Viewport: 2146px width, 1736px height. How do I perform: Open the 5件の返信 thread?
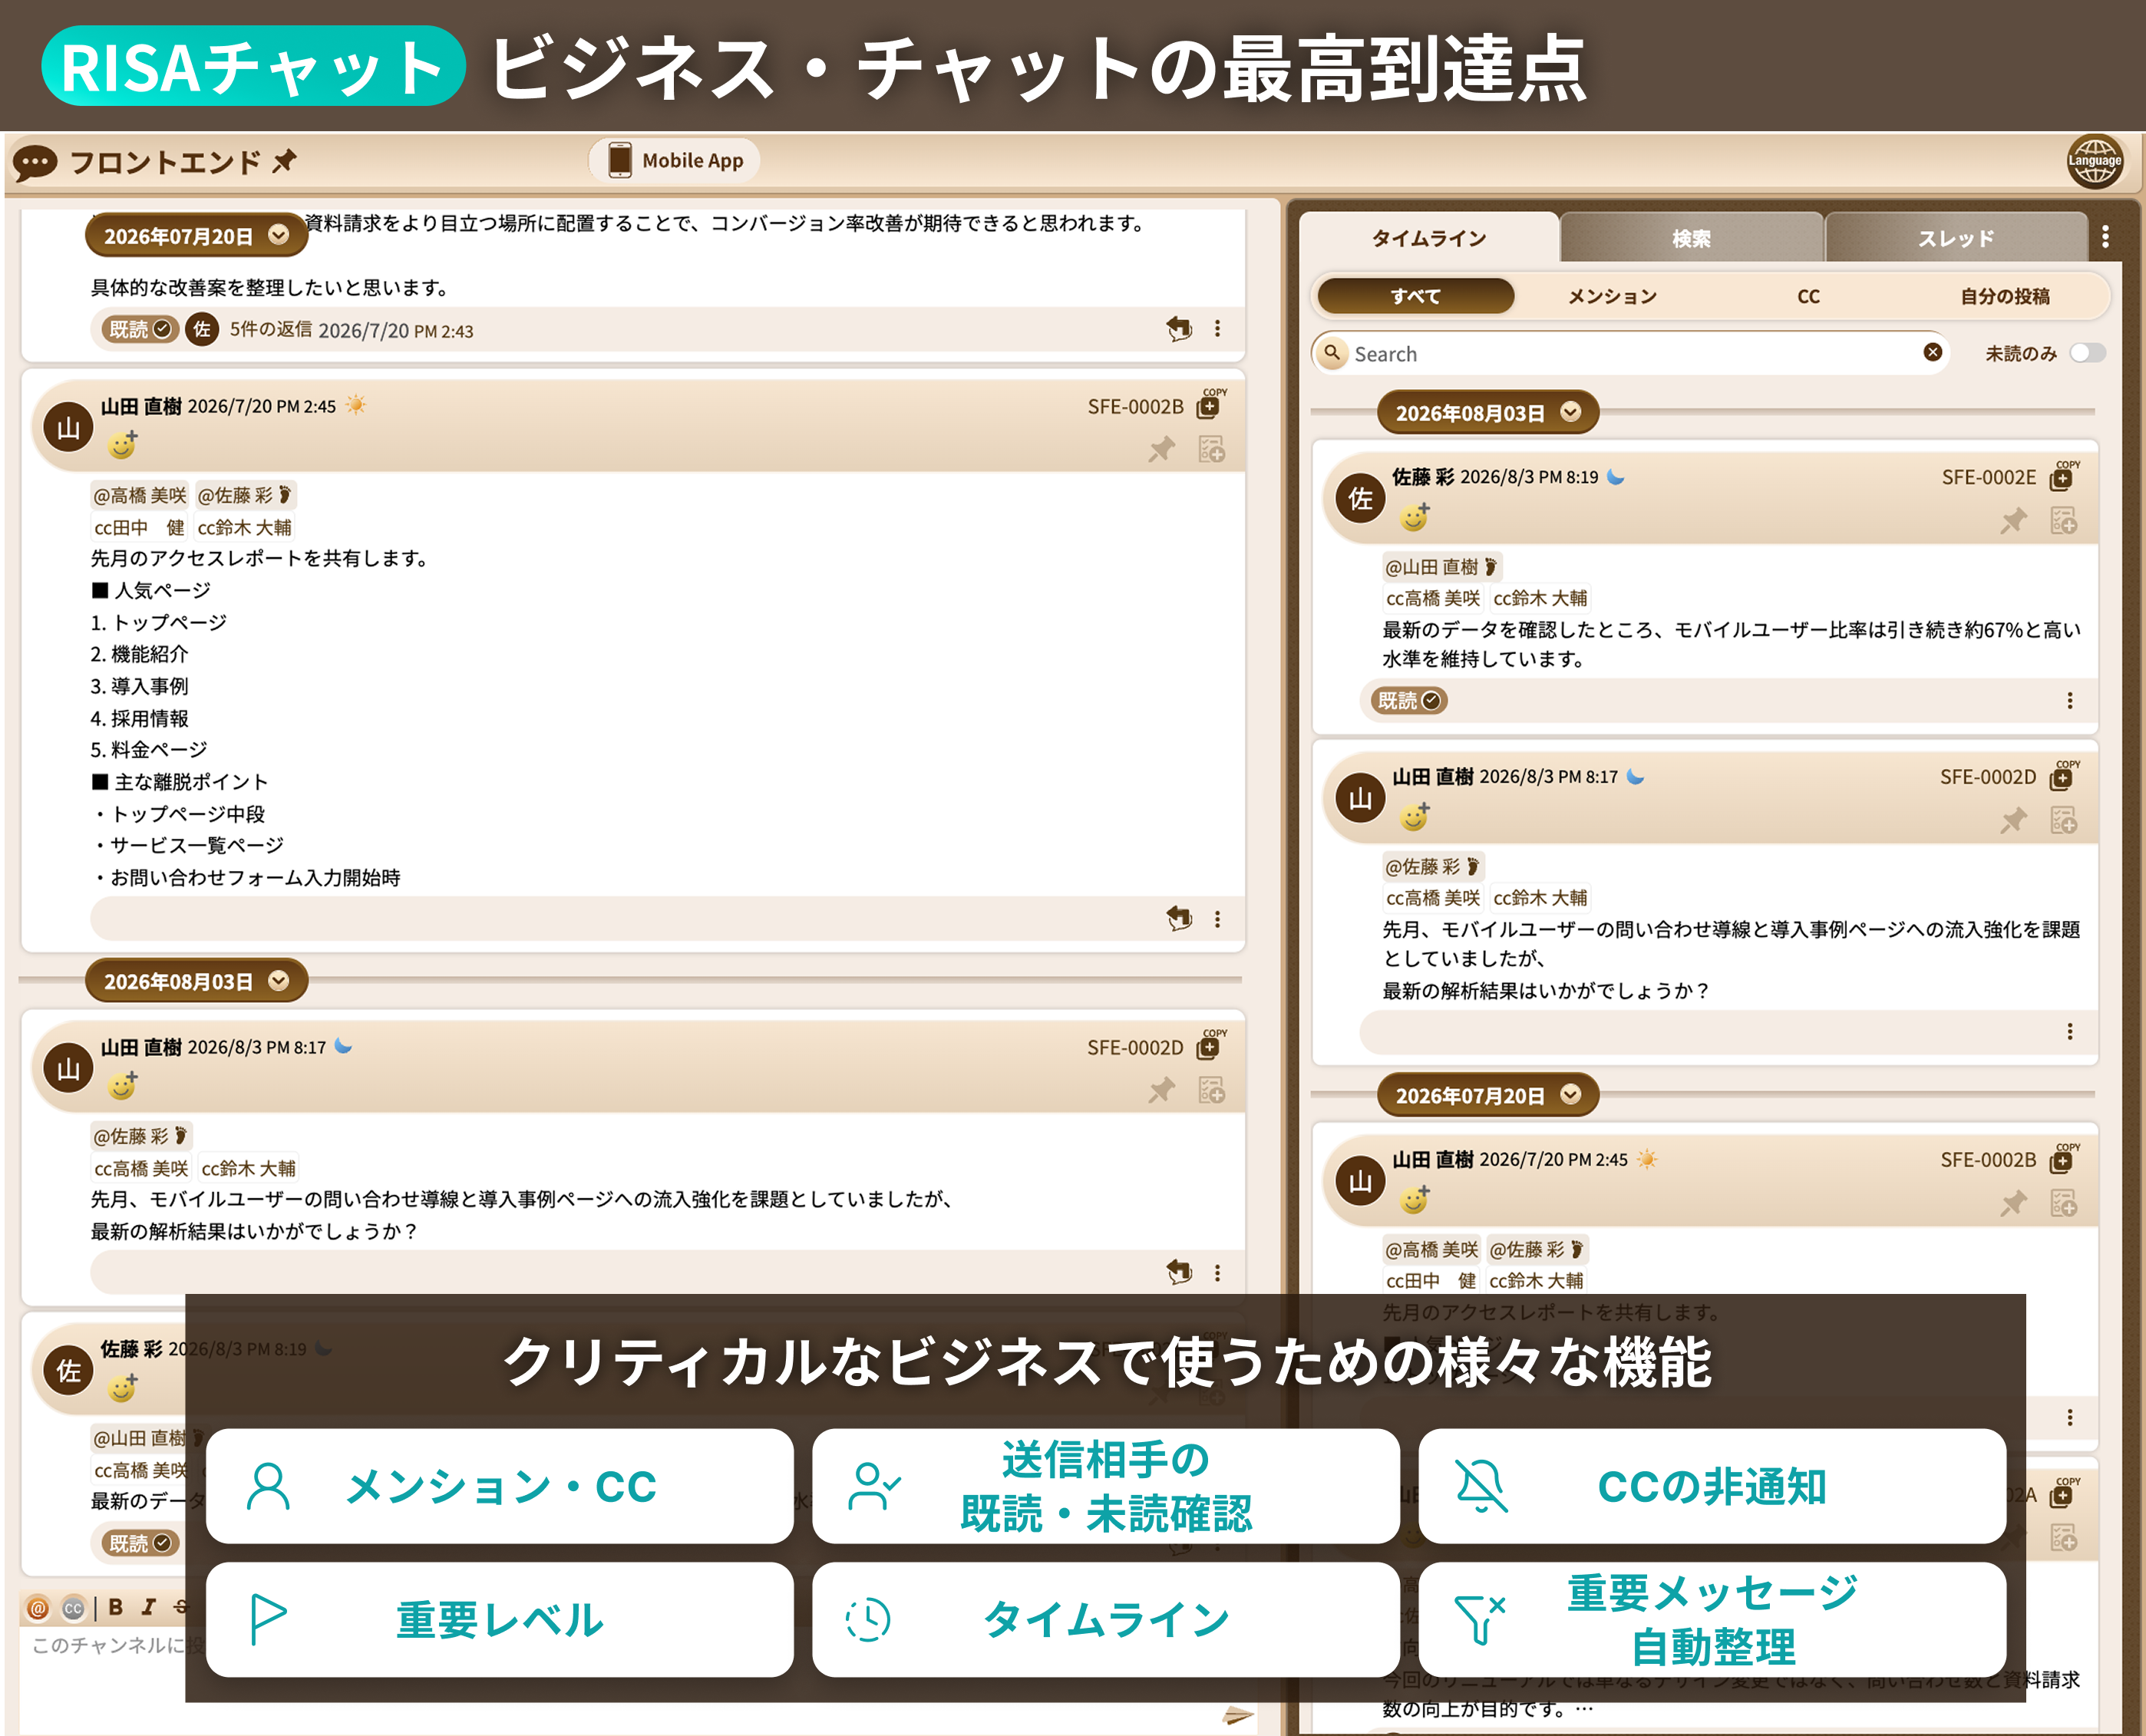(271, 329)
